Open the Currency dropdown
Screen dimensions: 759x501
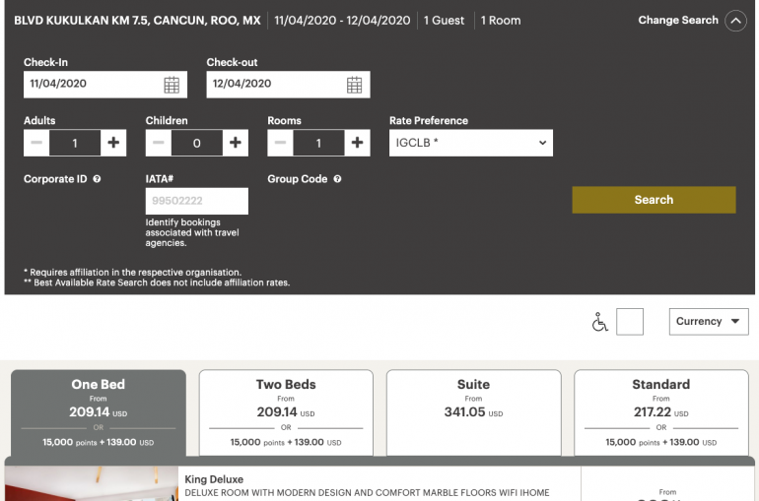pos(709,322)
